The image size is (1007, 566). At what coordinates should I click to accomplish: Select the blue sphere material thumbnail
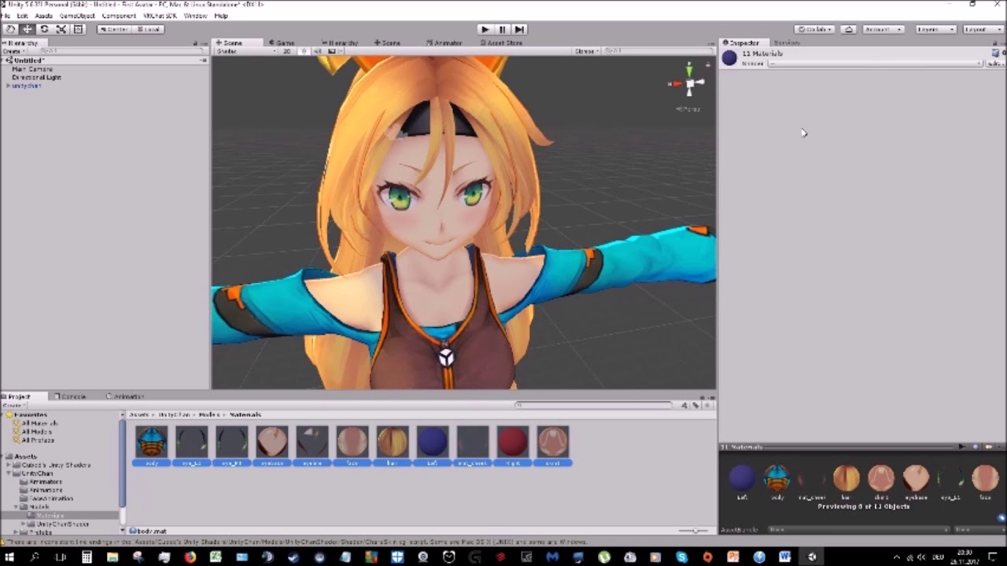click(432, 442)
